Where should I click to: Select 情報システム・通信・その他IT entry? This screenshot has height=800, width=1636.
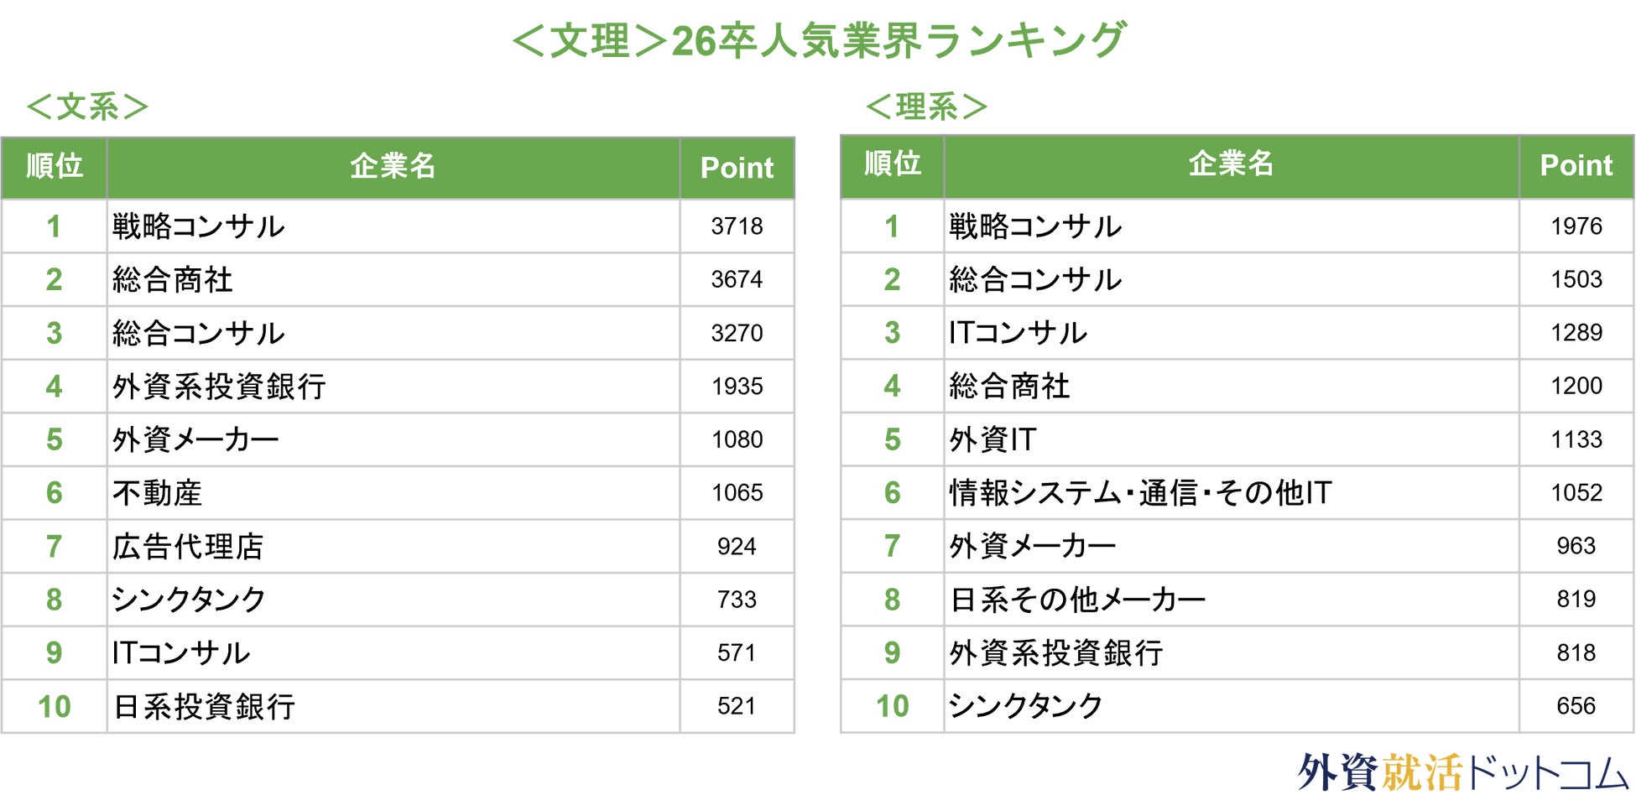pos(1140,493)
